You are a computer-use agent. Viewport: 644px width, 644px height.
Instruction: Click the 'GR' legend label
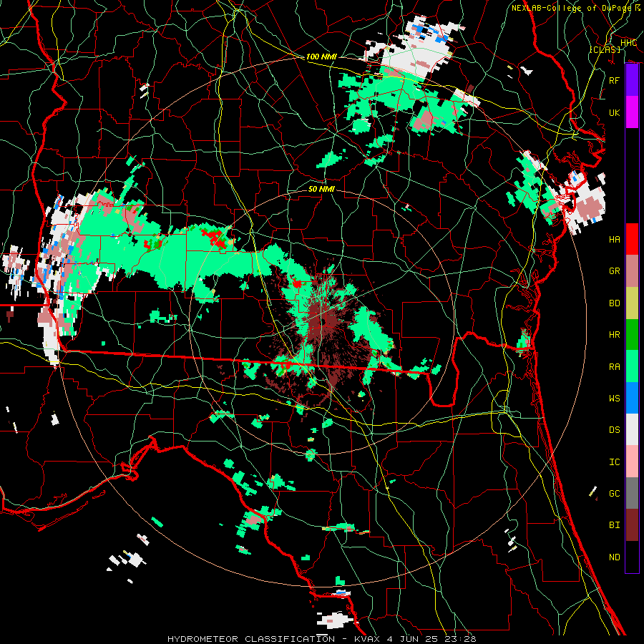click(x=614, y=271)
